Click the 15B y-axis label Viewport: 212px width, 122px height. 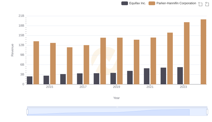[21, 35]
